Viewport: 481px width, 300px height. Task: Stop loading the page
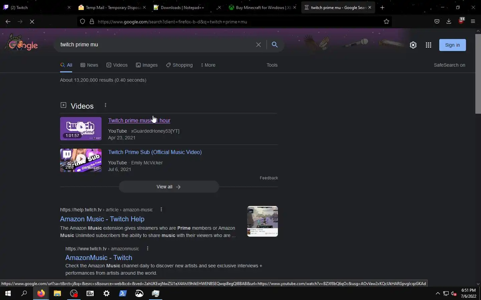coord(32,22)
